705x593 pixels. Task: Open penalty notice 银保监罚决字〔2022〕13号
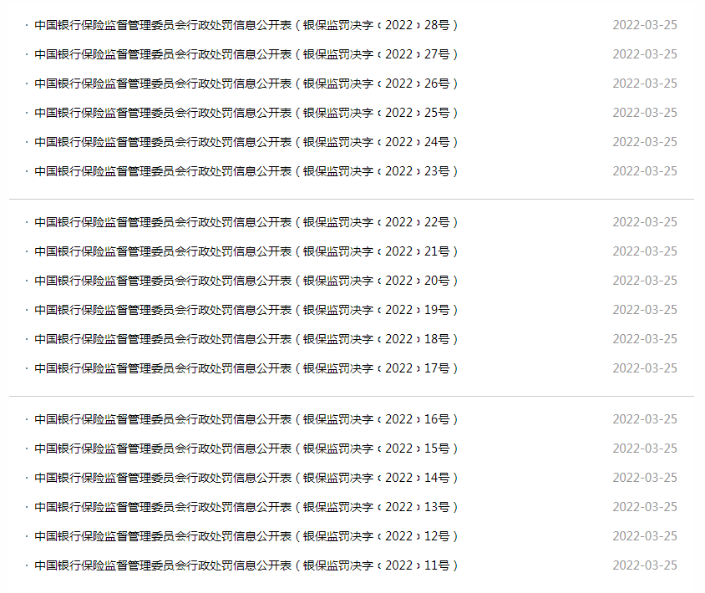click(x=246, y=507)
